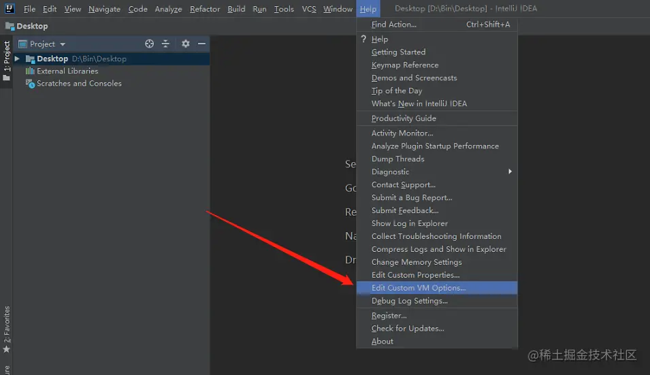Click the Help question mark icon
Screen dimensions: 650x375
[363, 39]
